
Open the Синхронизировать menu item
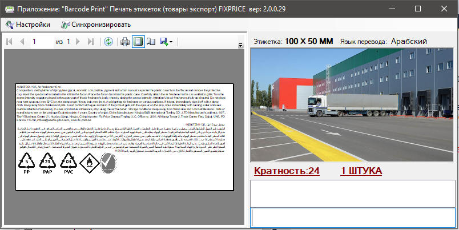point(95,25)
